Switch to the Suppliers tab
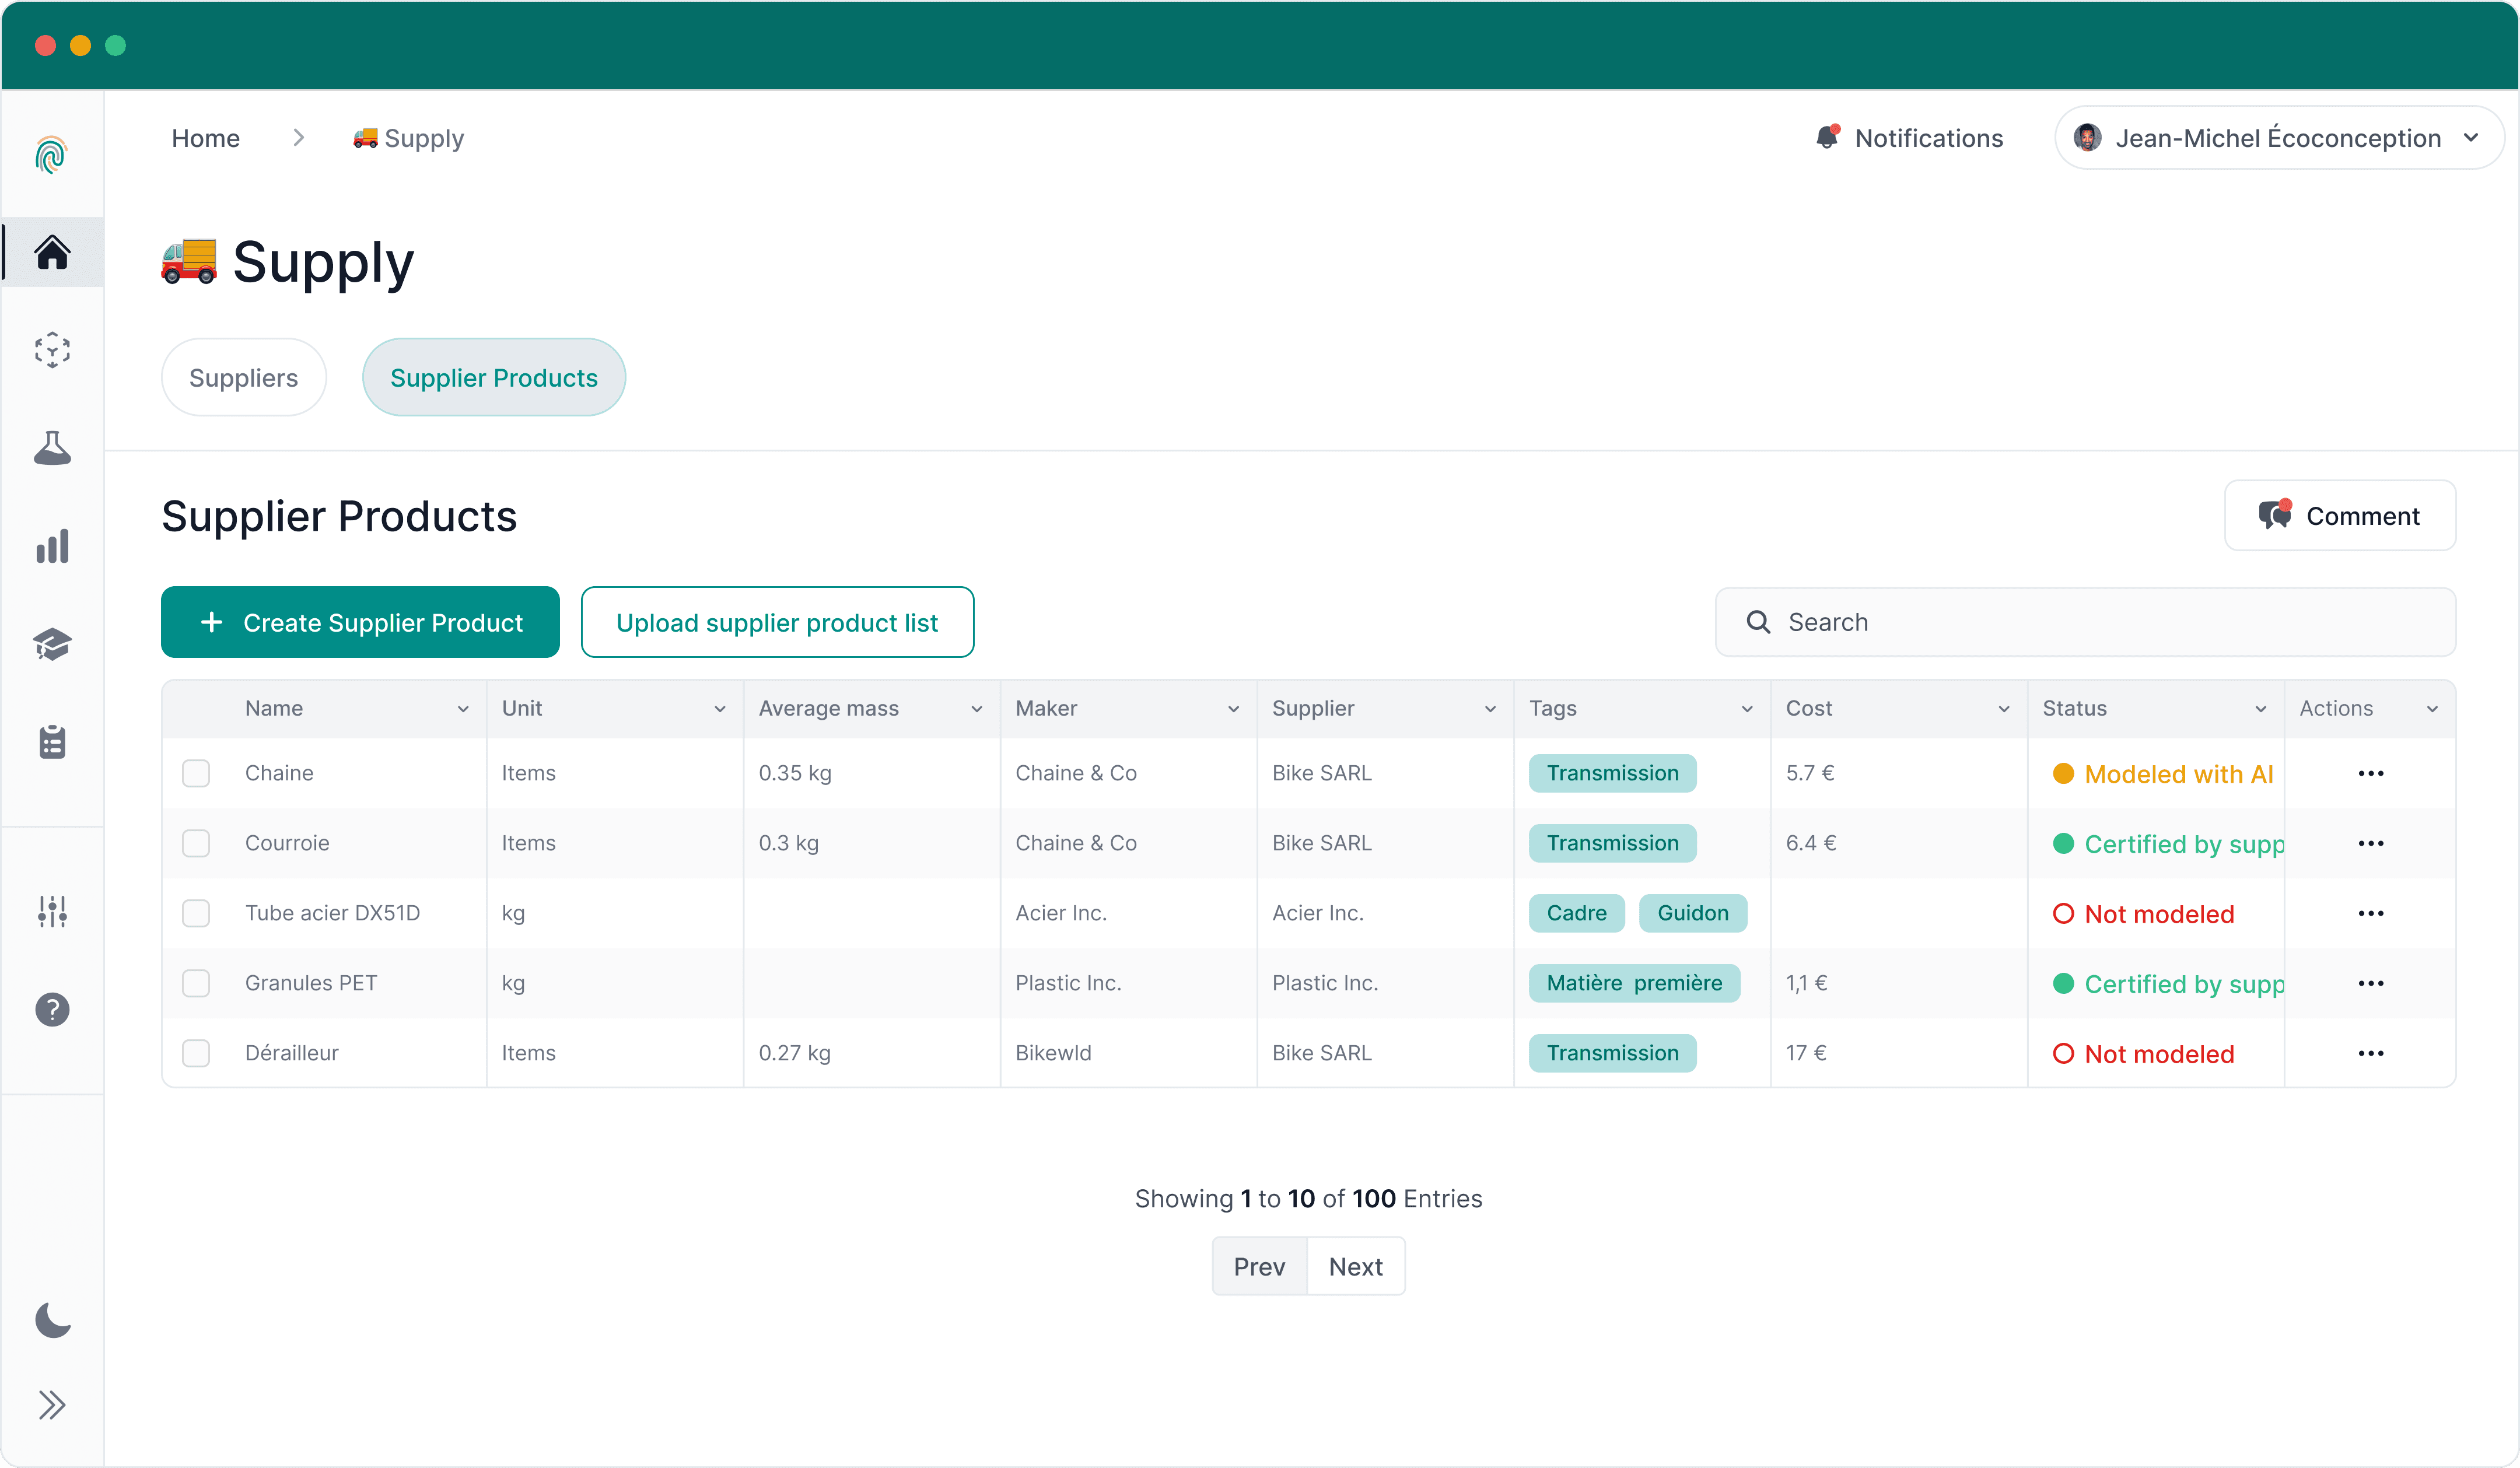Screen dimensions: 2520x1468 coord(243,377)
